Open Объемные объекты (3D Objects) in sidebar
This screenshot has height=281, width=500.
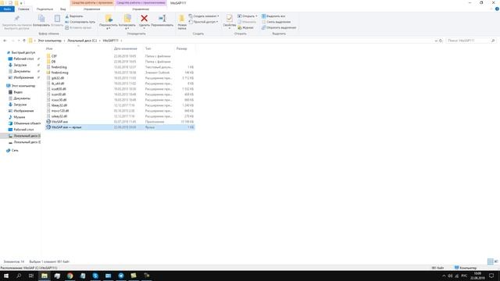point(27,123)
